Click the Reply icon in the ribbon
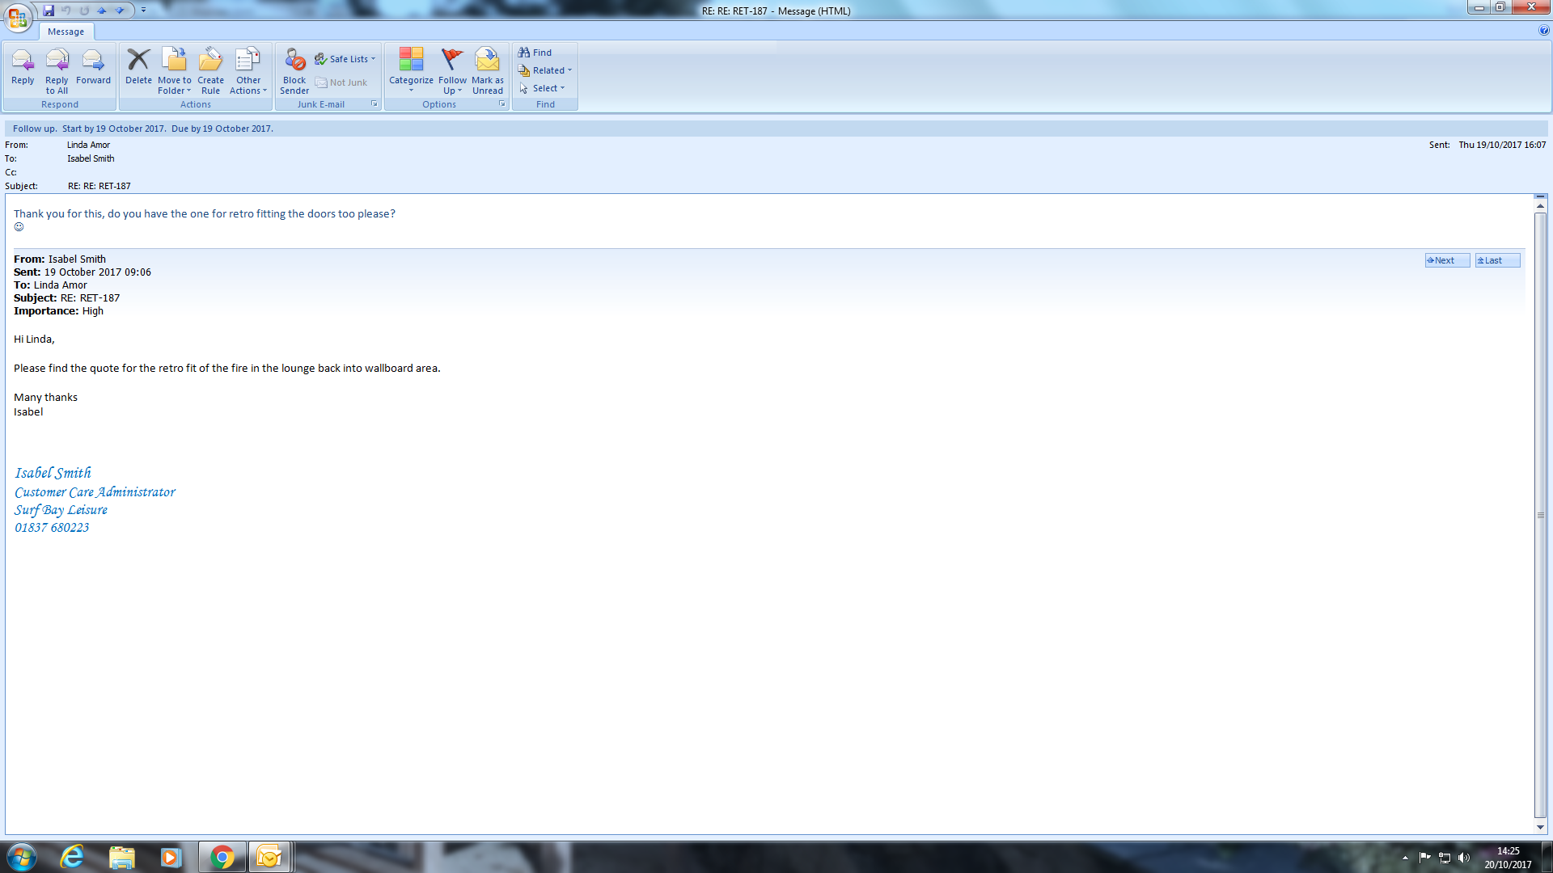 click(x=23, y=61)
